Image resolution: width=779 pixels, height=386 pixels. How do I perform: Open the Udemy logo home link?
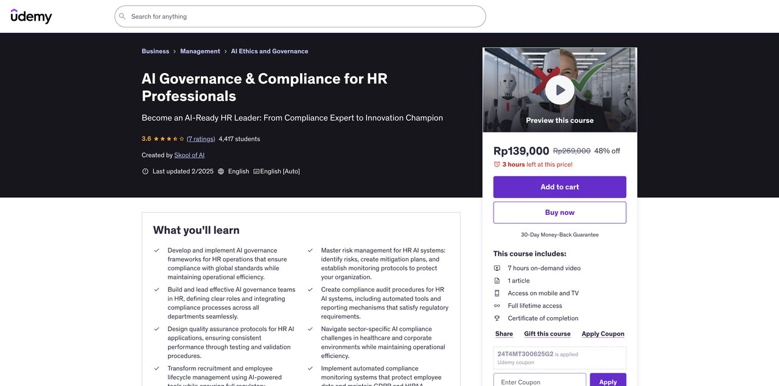(x=32, y=16)
